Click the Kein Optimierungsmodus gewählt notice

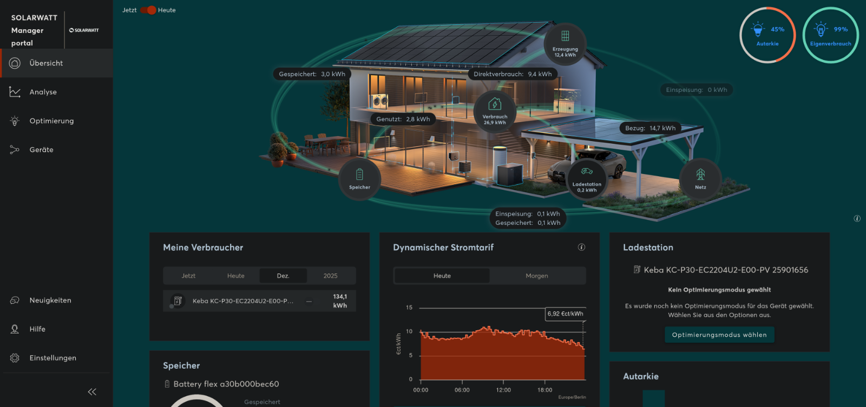pyautogui.click(x=719, y=290)
